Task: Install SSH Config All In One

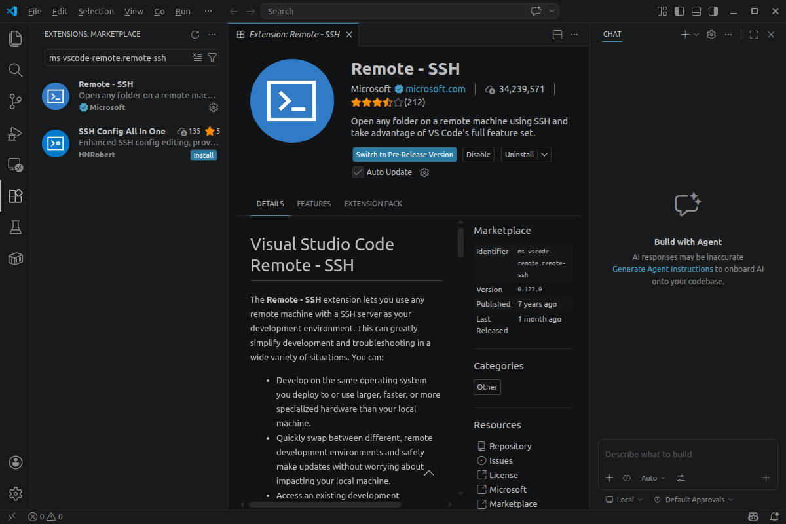Action: point(204,155)
